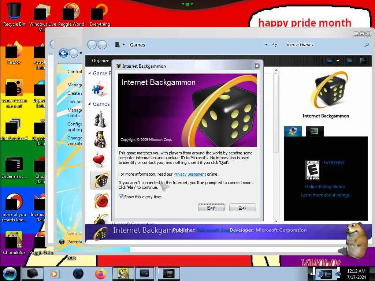Open the Windows Start orb
The width and height of the screenshot is (375, 281).
(x=10, y=274)
